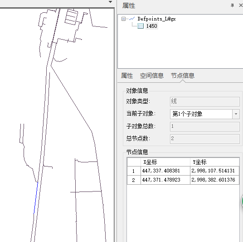This screenshot has height=242, width=243.
Task: Click X value 447,371.478923 in row 2
Action: 161,180
